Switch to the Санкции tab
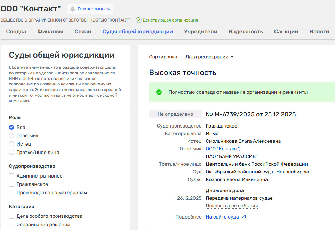Screen dimensions: 335x230 pos(286,32)
